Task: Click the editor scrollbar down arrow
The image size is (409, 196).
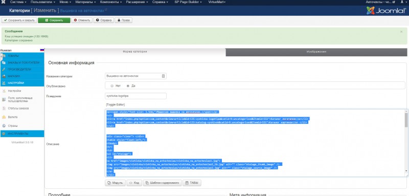Action: 406,171
